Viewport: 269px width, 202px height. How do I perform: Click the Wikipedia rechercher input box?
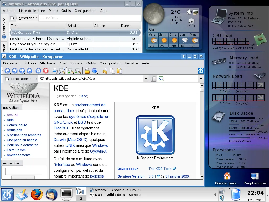[23, 171]
